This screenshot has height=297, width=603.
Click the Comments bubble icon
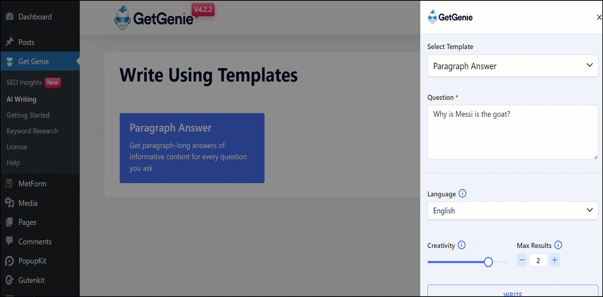tap(9, 242)
